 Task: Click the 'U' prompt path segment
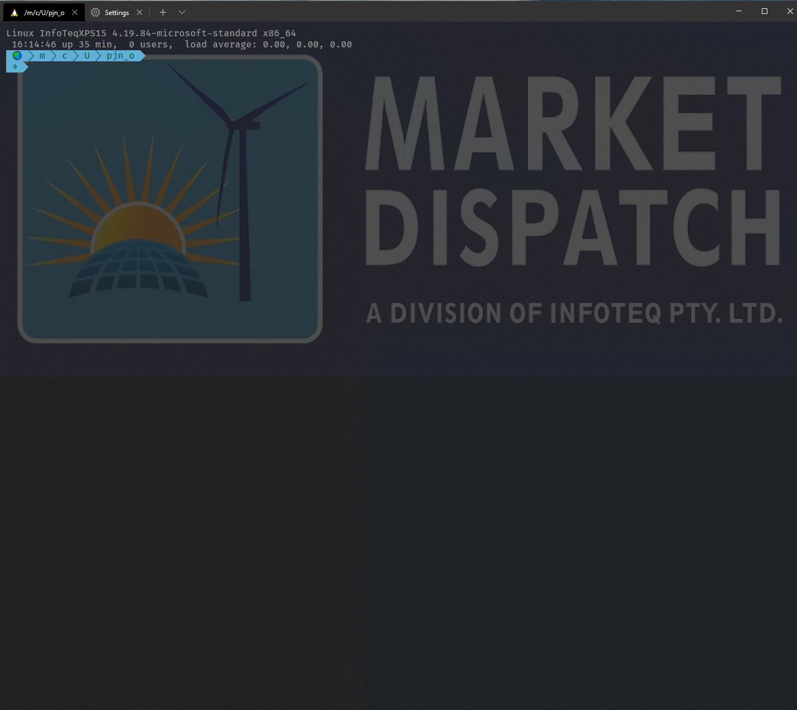87,56
